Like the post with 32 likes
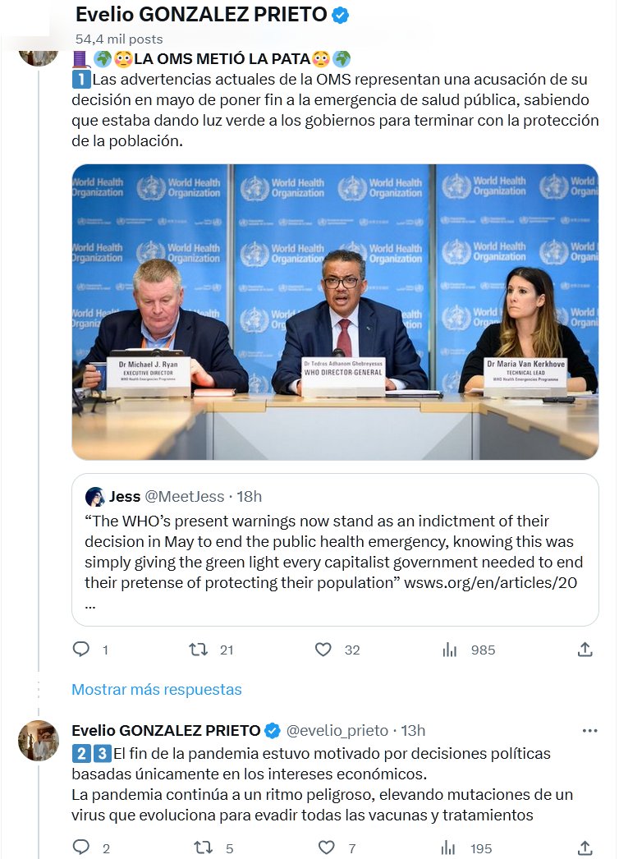619x859 pixels. [324, 650]
